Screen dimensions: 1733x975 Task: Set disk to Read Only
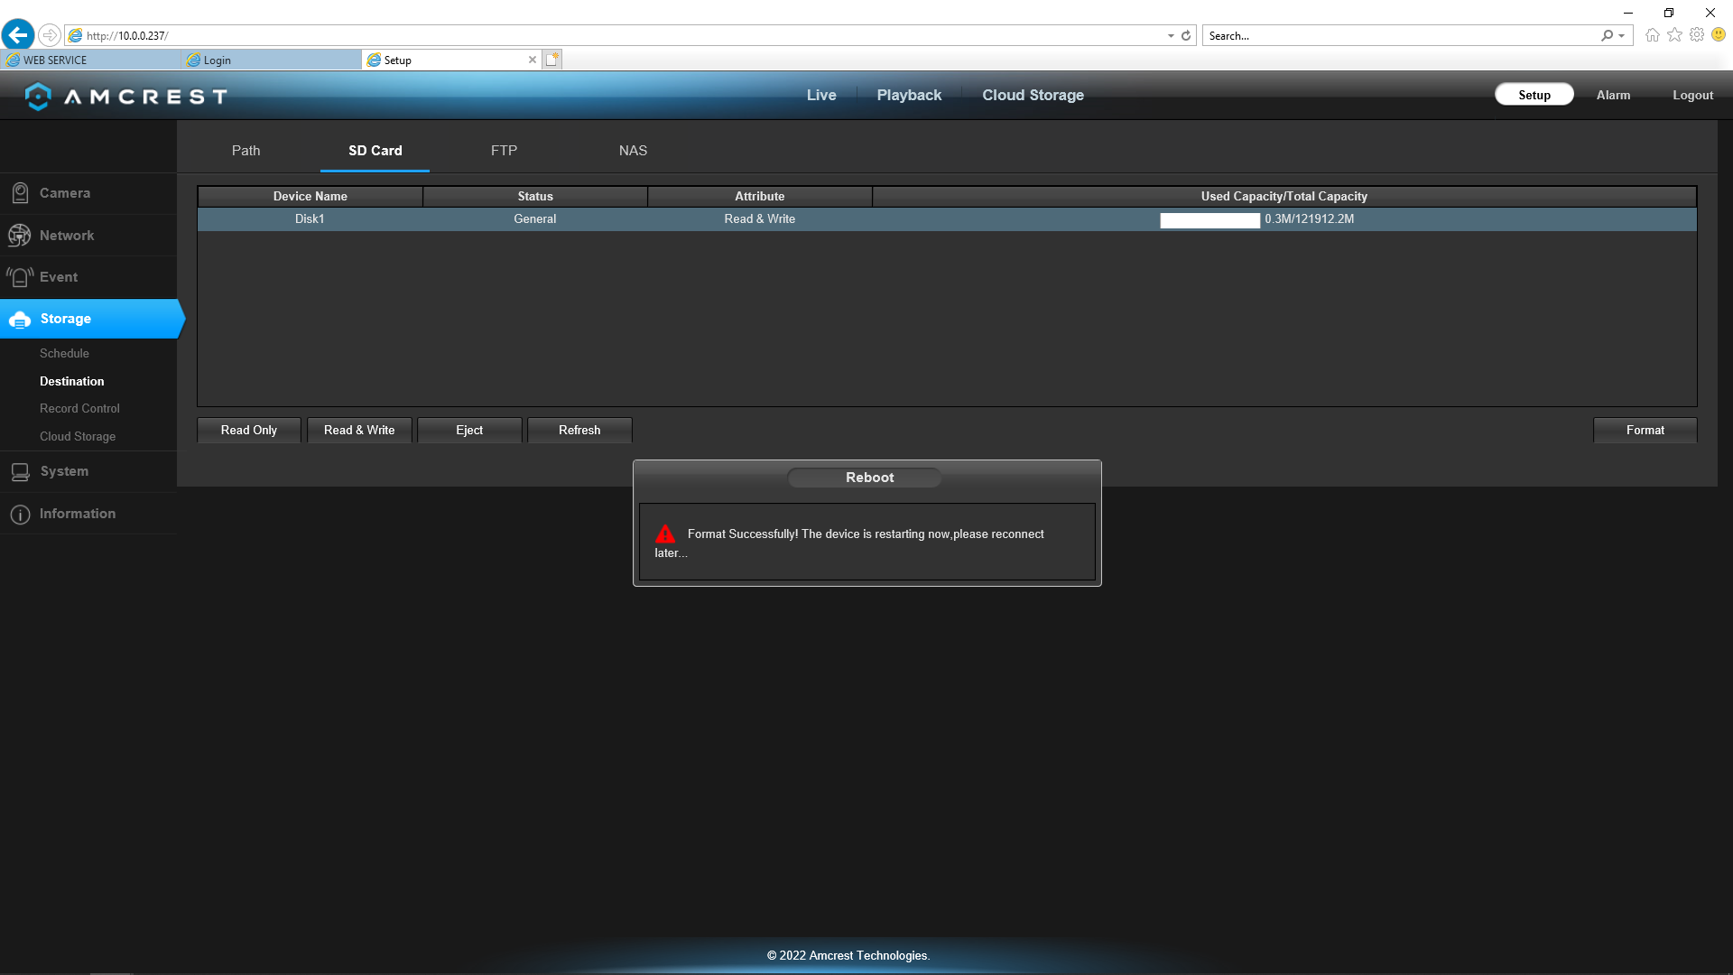point(249,430)
